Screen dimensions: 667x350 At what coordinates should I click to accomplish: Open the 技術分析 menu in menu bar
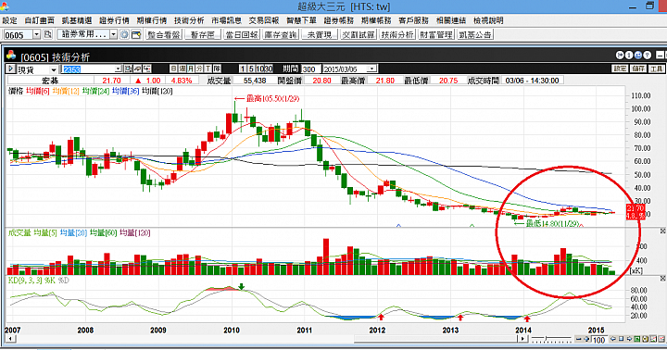pos(189,20)
